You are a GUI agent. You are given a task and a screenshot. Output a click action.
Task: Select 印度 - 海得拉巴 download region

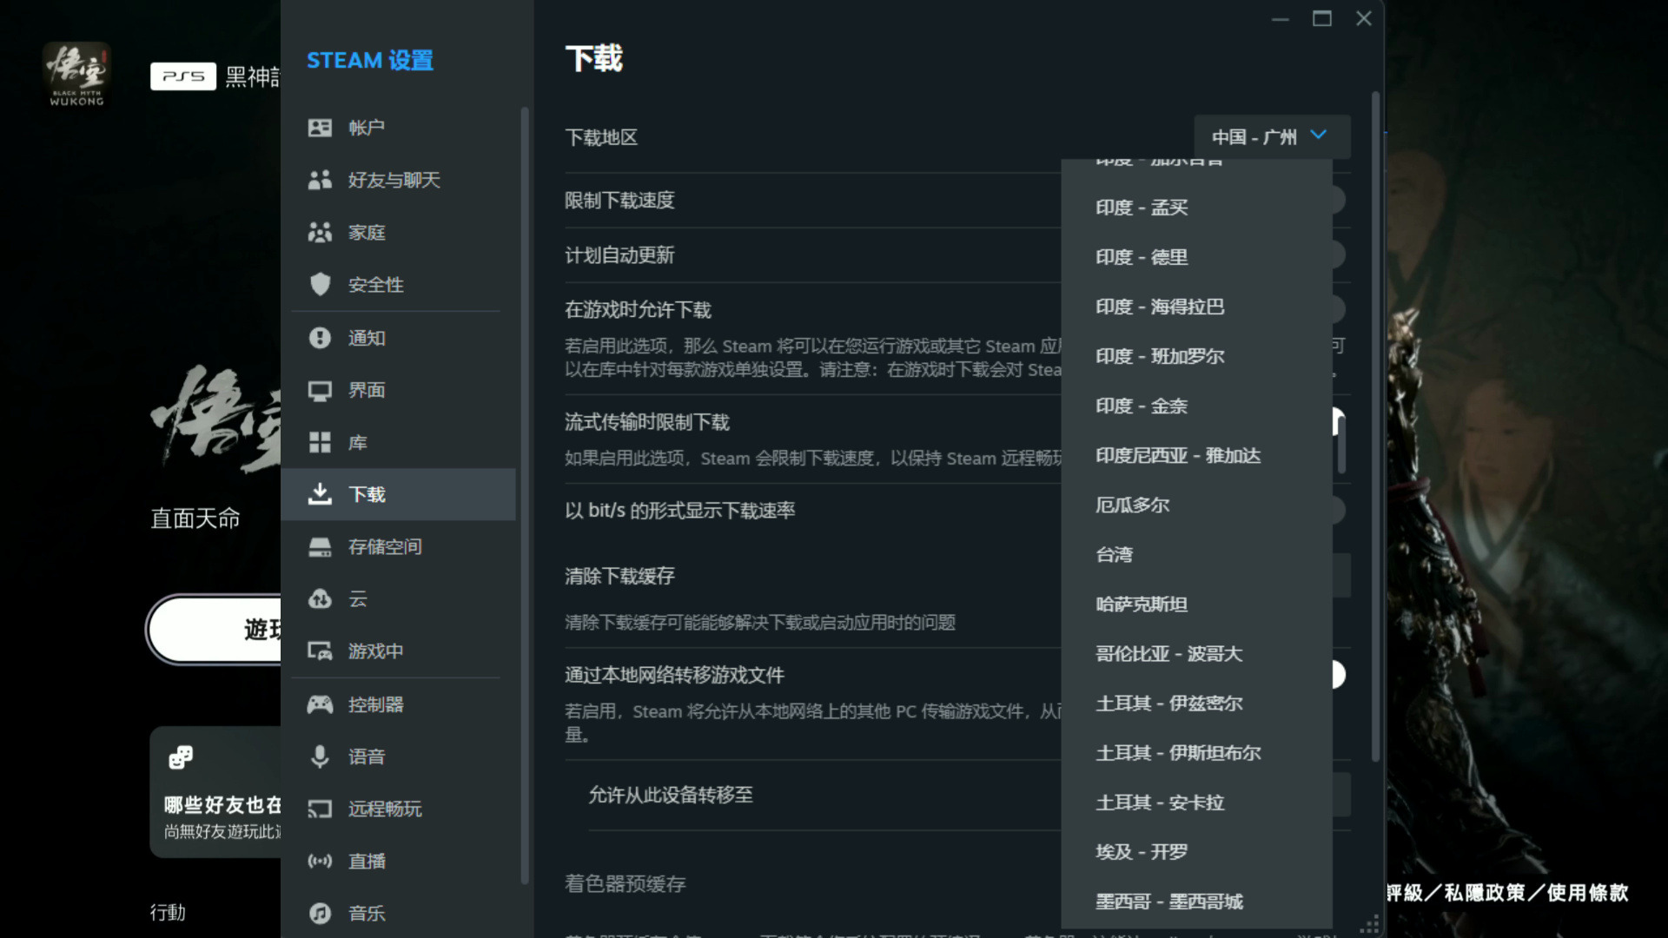coord(1196,307)
